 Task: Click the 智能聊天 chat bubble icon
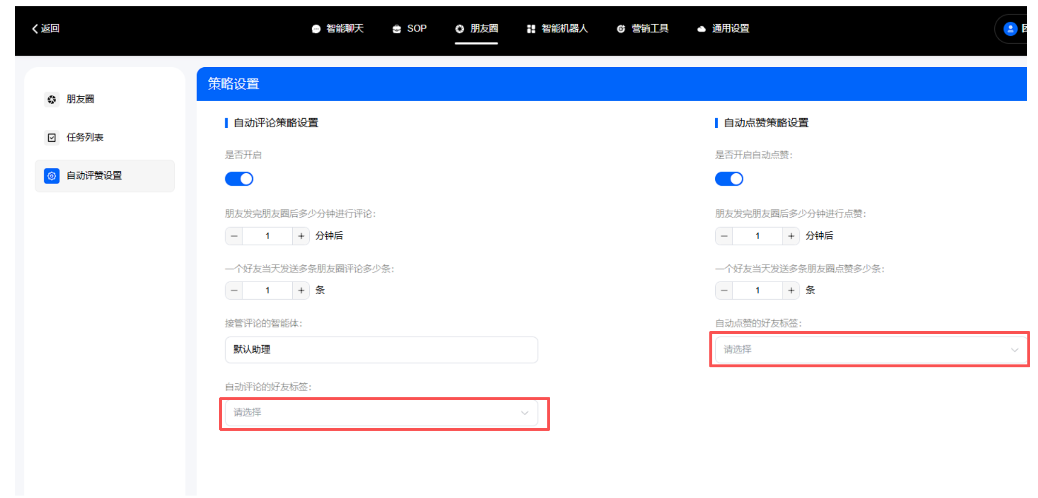point(316,29)
